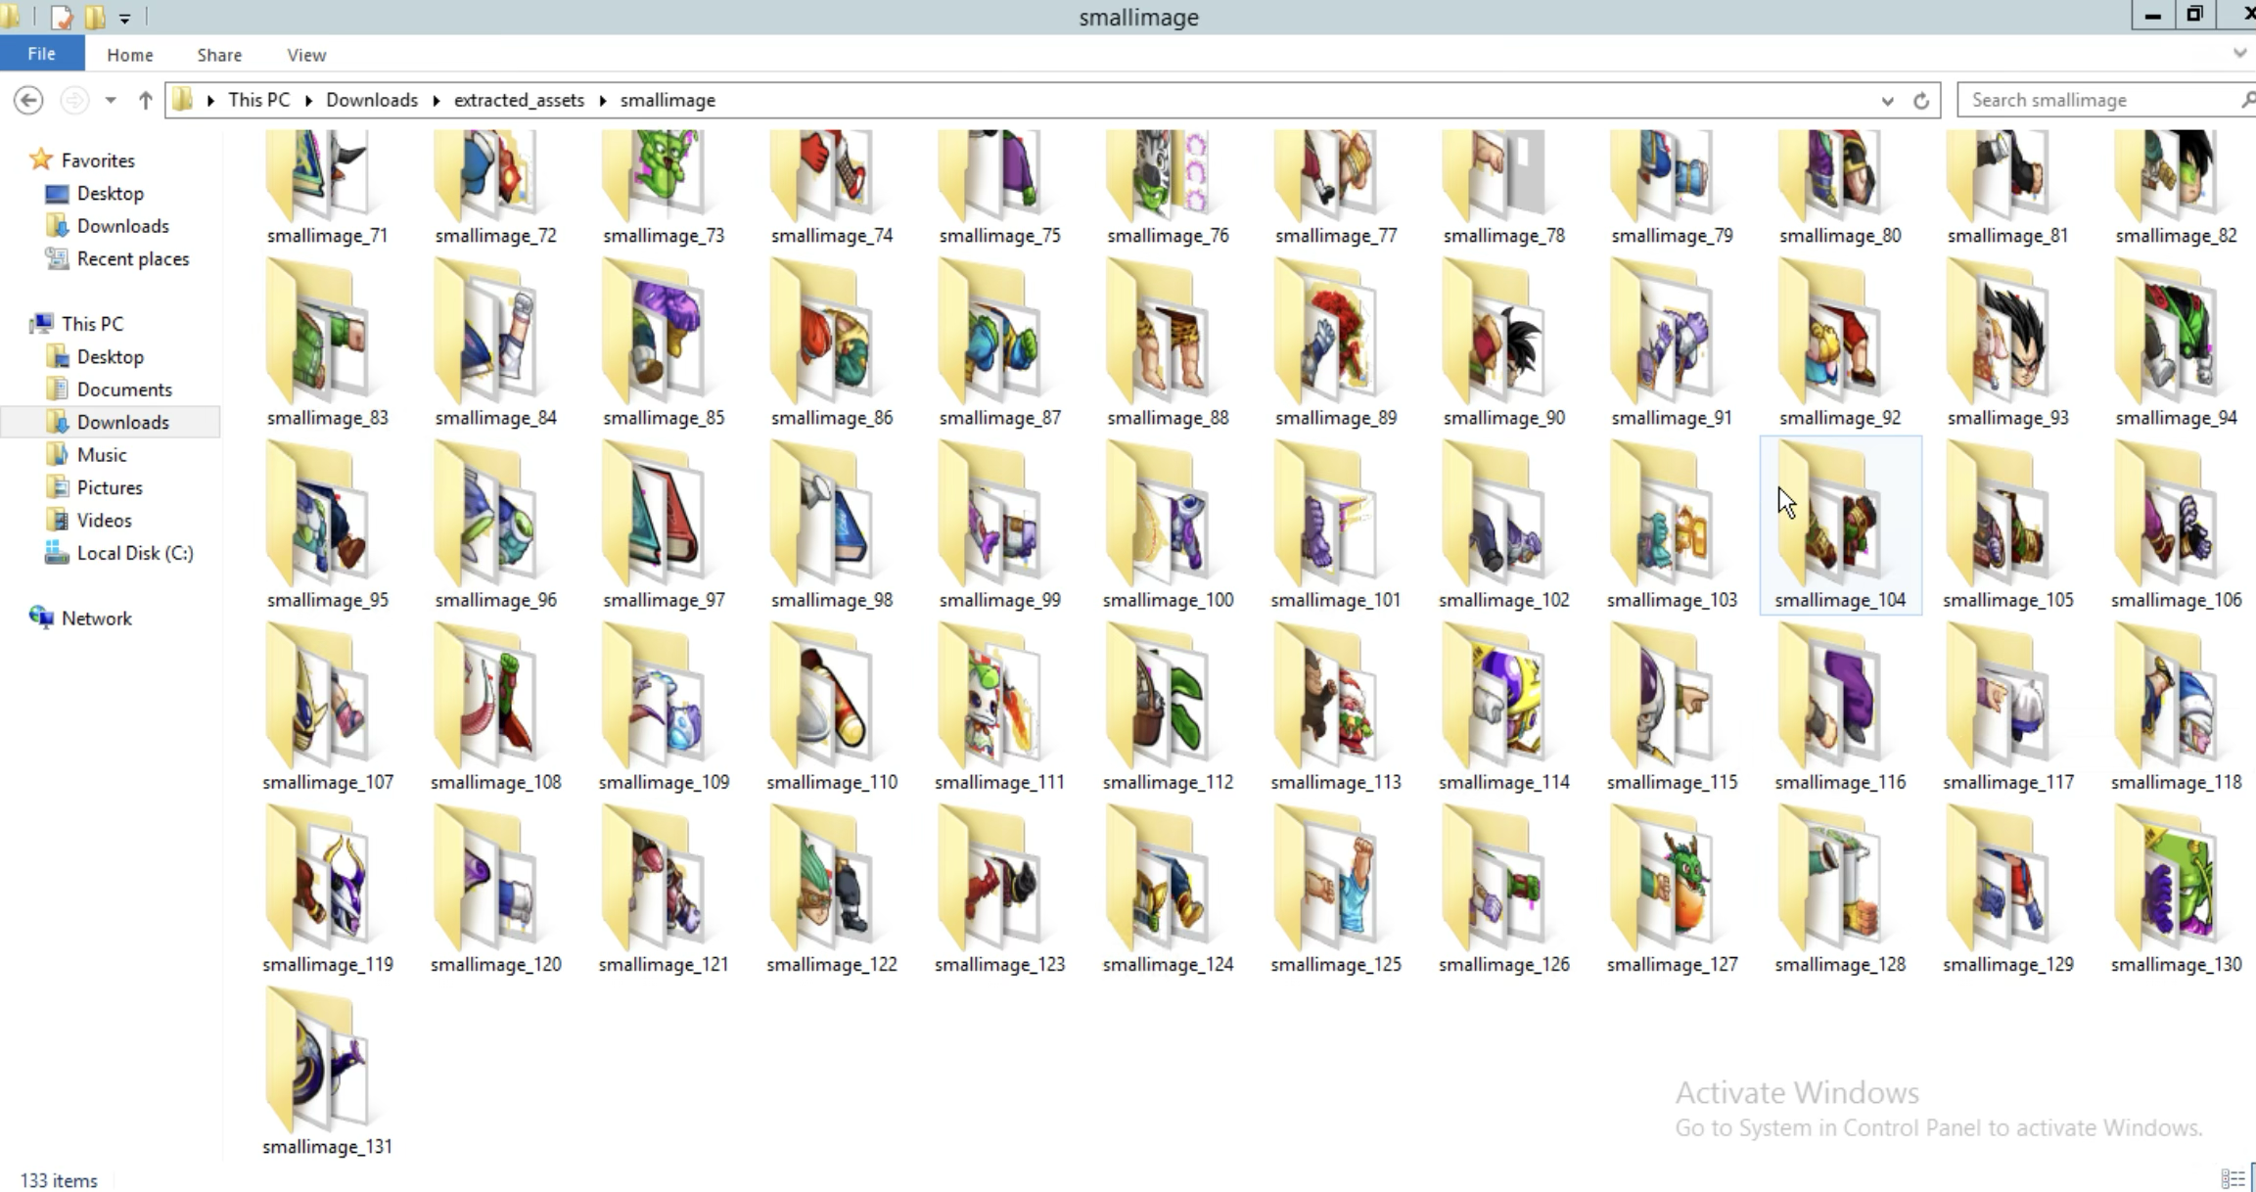Expand the address bar history dropdown
Viewport: 2256px width, 1192px height.
(x=1887, y=101)
